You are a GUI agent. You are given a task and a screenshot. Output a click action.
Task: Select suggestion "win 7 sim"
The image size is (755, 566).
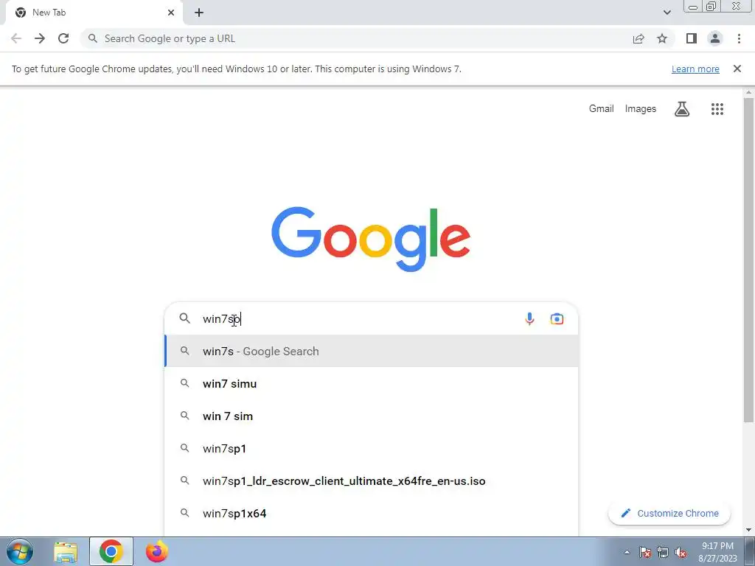click(x=372, y=416)
